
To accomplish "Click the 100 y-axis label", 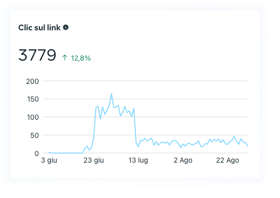I will click(33, 118).
